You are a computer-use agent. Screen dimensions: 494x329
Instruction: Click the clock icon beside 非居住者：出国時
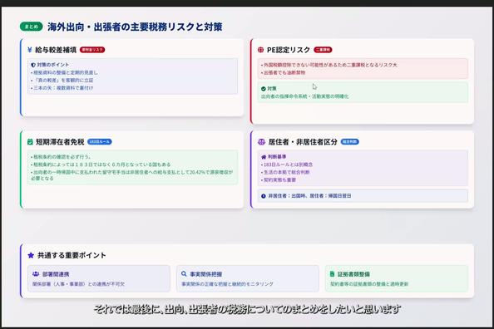coord(264,196)
